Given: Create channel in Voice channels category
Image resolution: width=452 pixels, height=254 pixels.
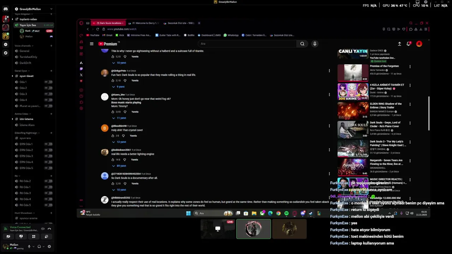Looking at the screenshot, I should (x=51, y=46).
